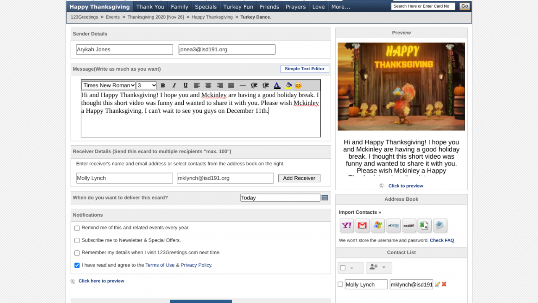Click the card search field
This screenshot has height=303, width=538.
423,6
